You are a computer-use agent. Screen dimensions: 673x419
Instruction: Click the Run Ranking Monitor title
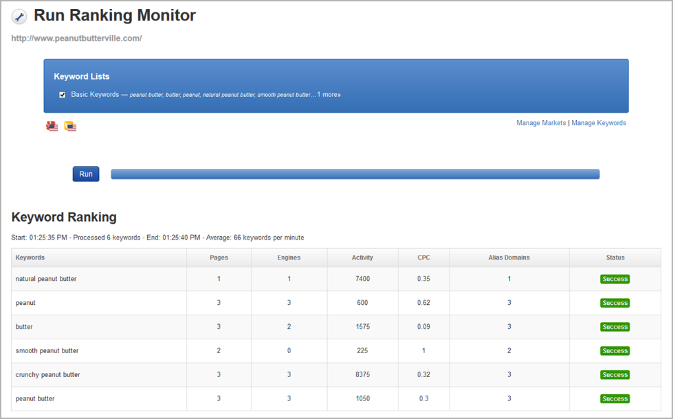(x=115, y=15)
